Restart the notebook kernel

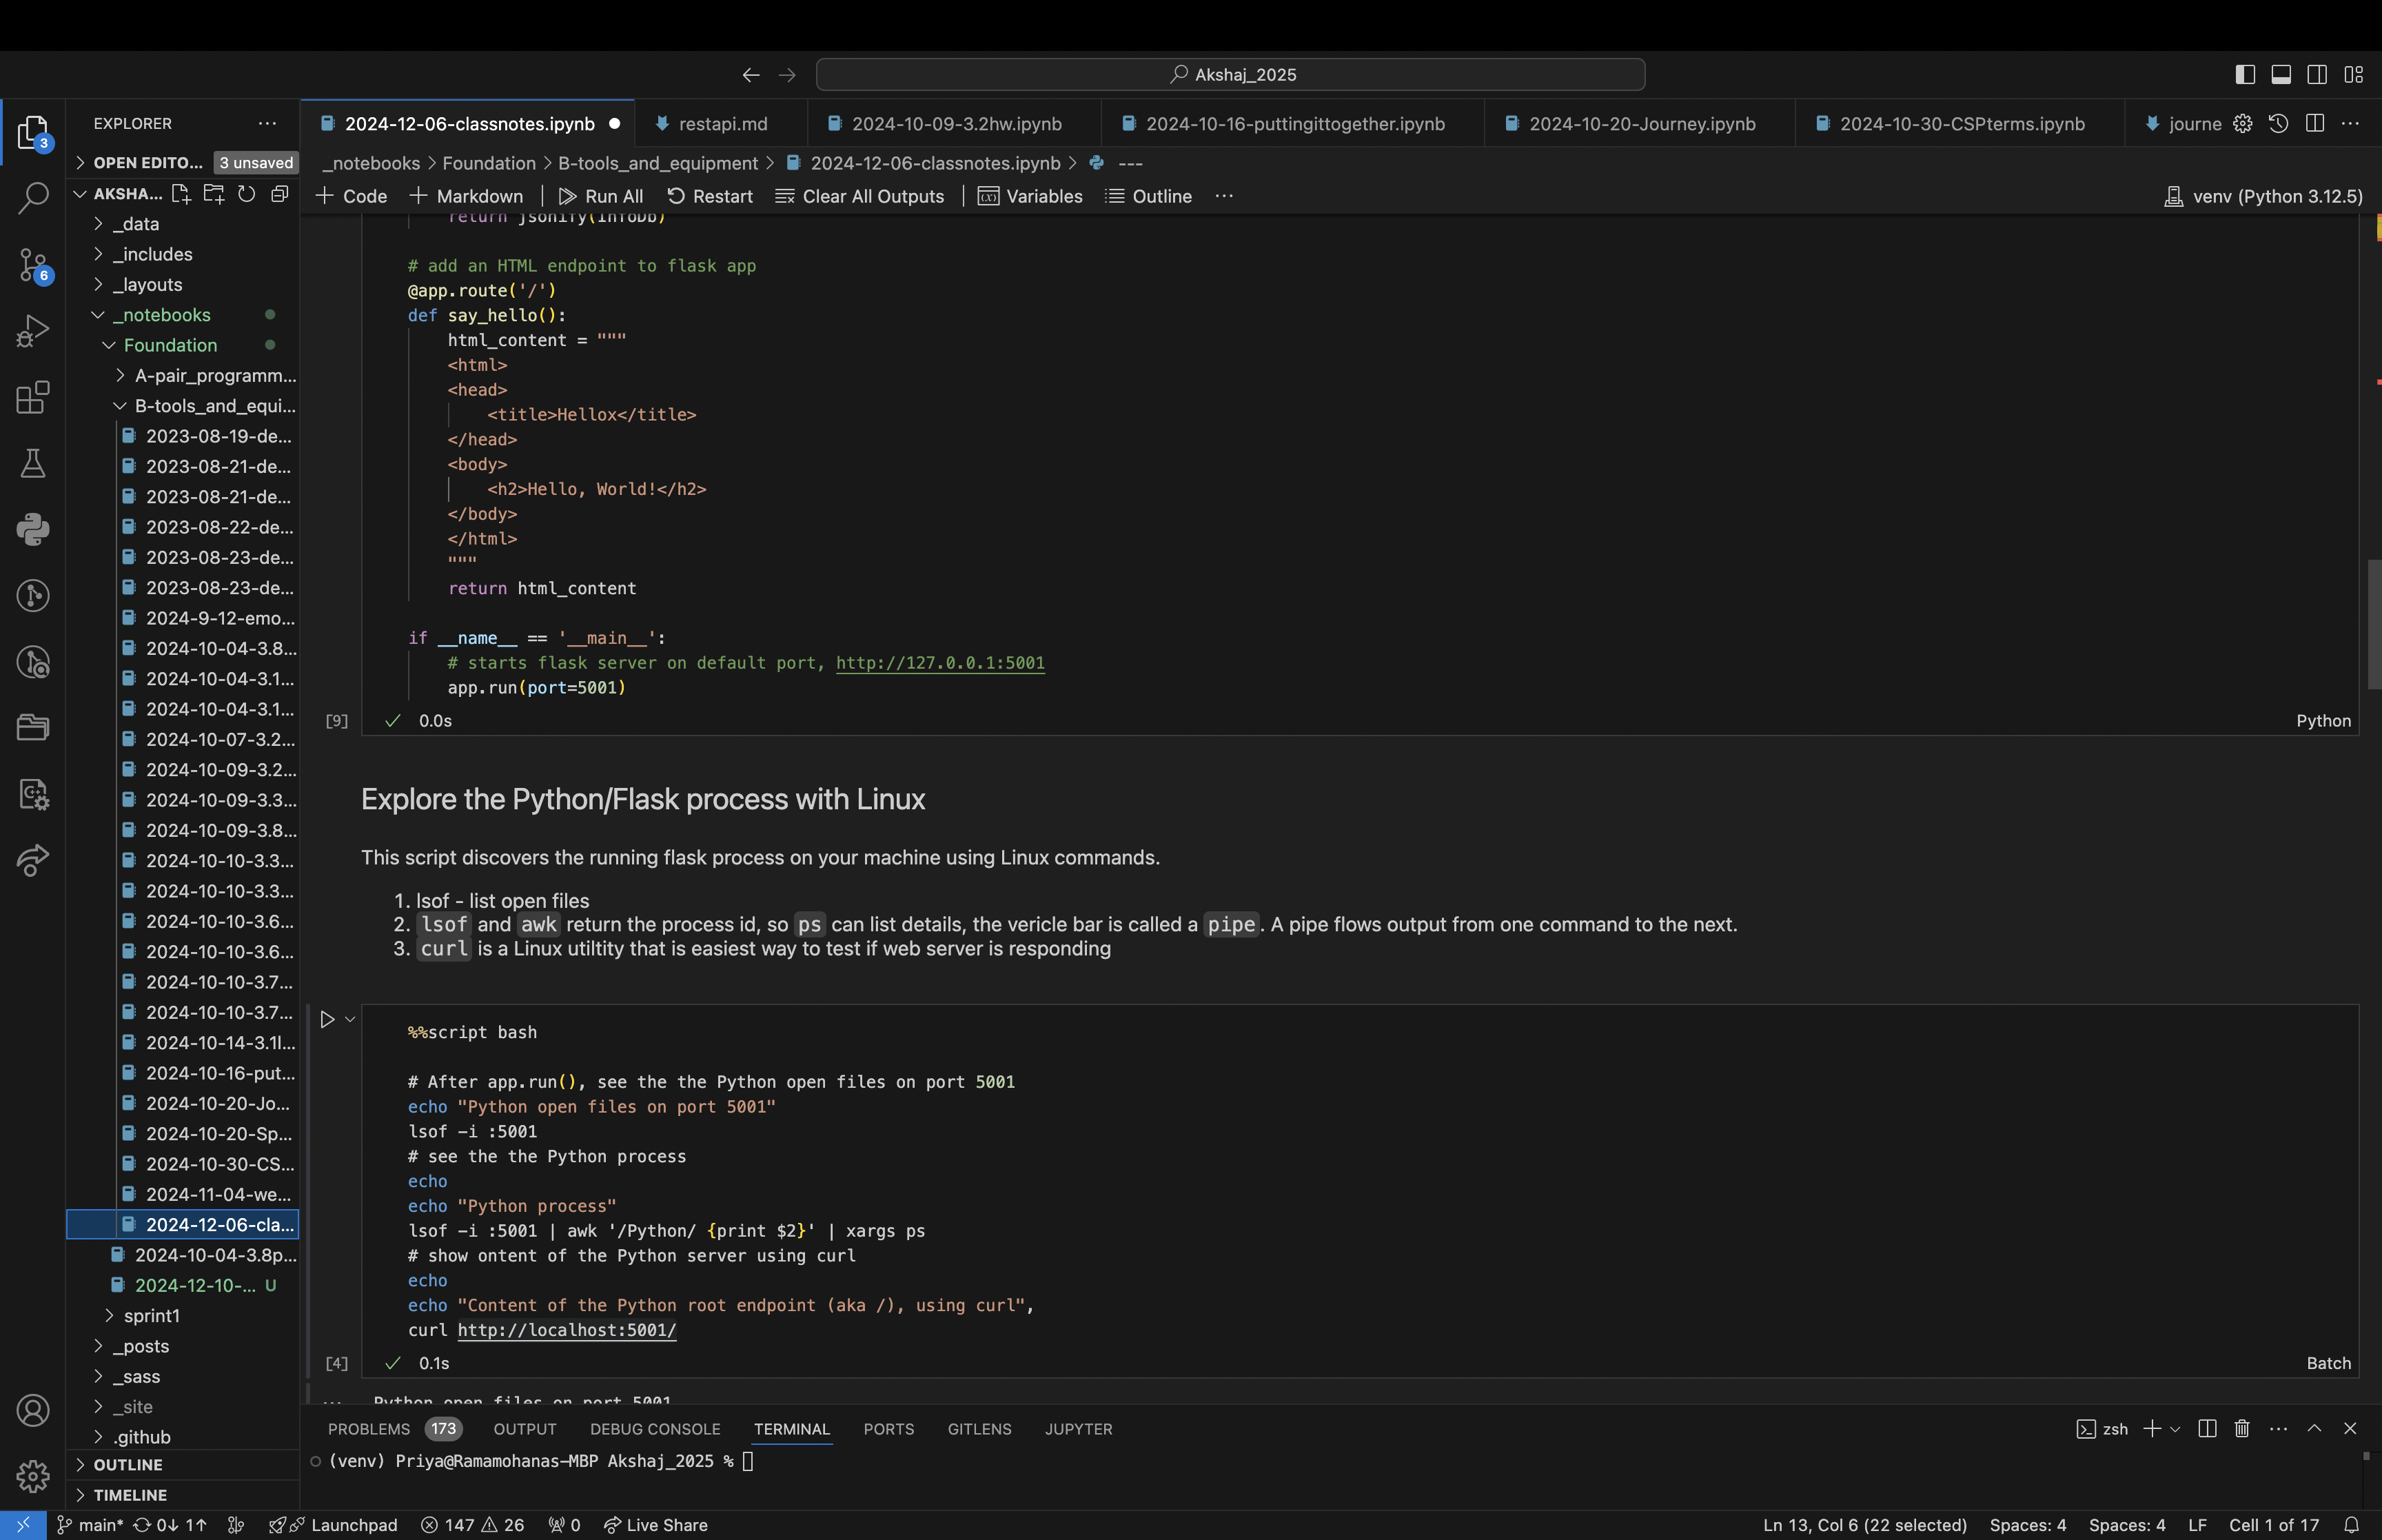click(710, 196)
